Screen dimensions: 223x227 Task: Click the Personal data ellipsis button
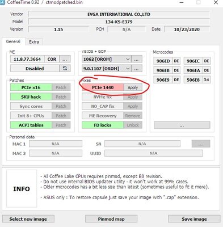point(201,144)
